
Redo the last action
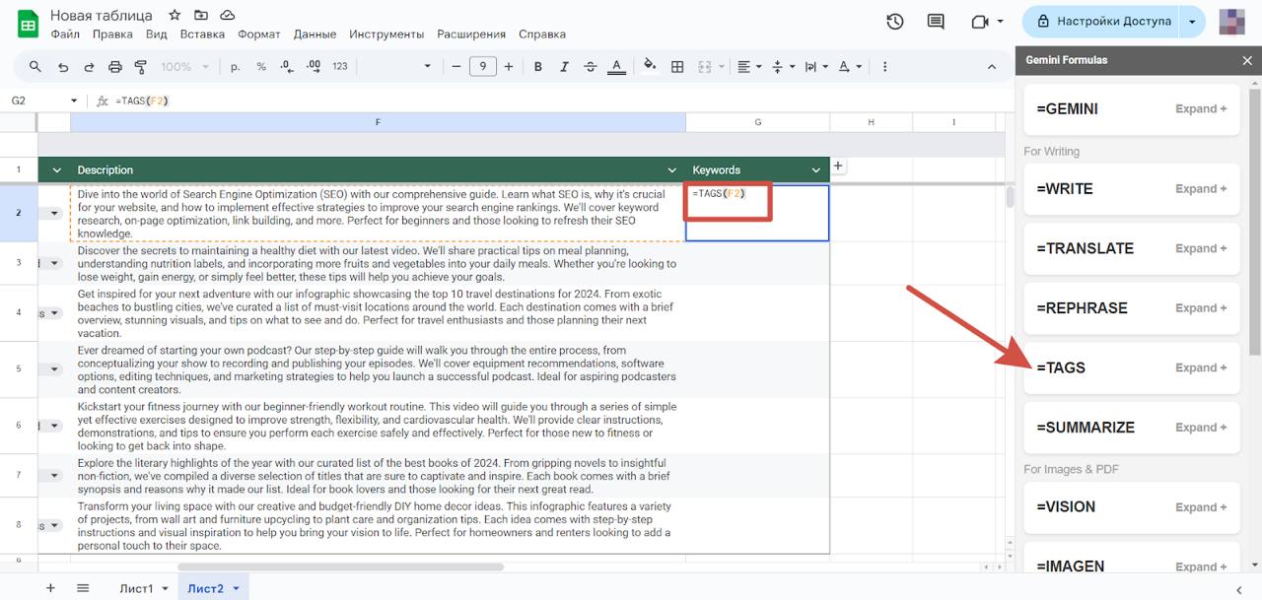pyautogui.click(x=89, y=67)
